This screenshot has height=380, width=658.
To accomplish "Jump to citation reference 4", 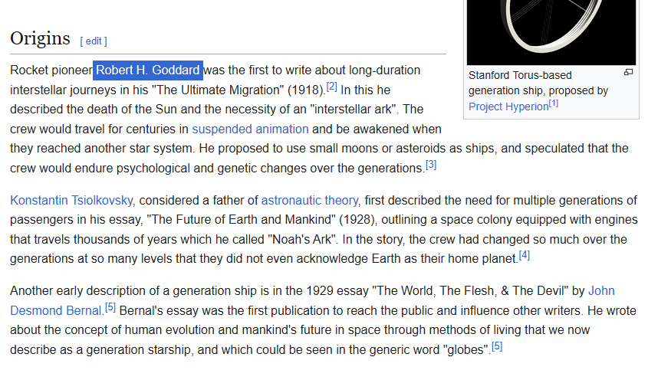I will 524,255.
